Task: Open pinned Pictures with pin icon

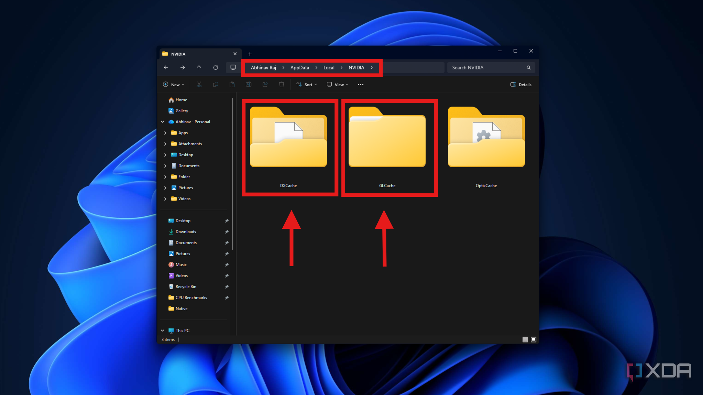Action: coord(179,254)
